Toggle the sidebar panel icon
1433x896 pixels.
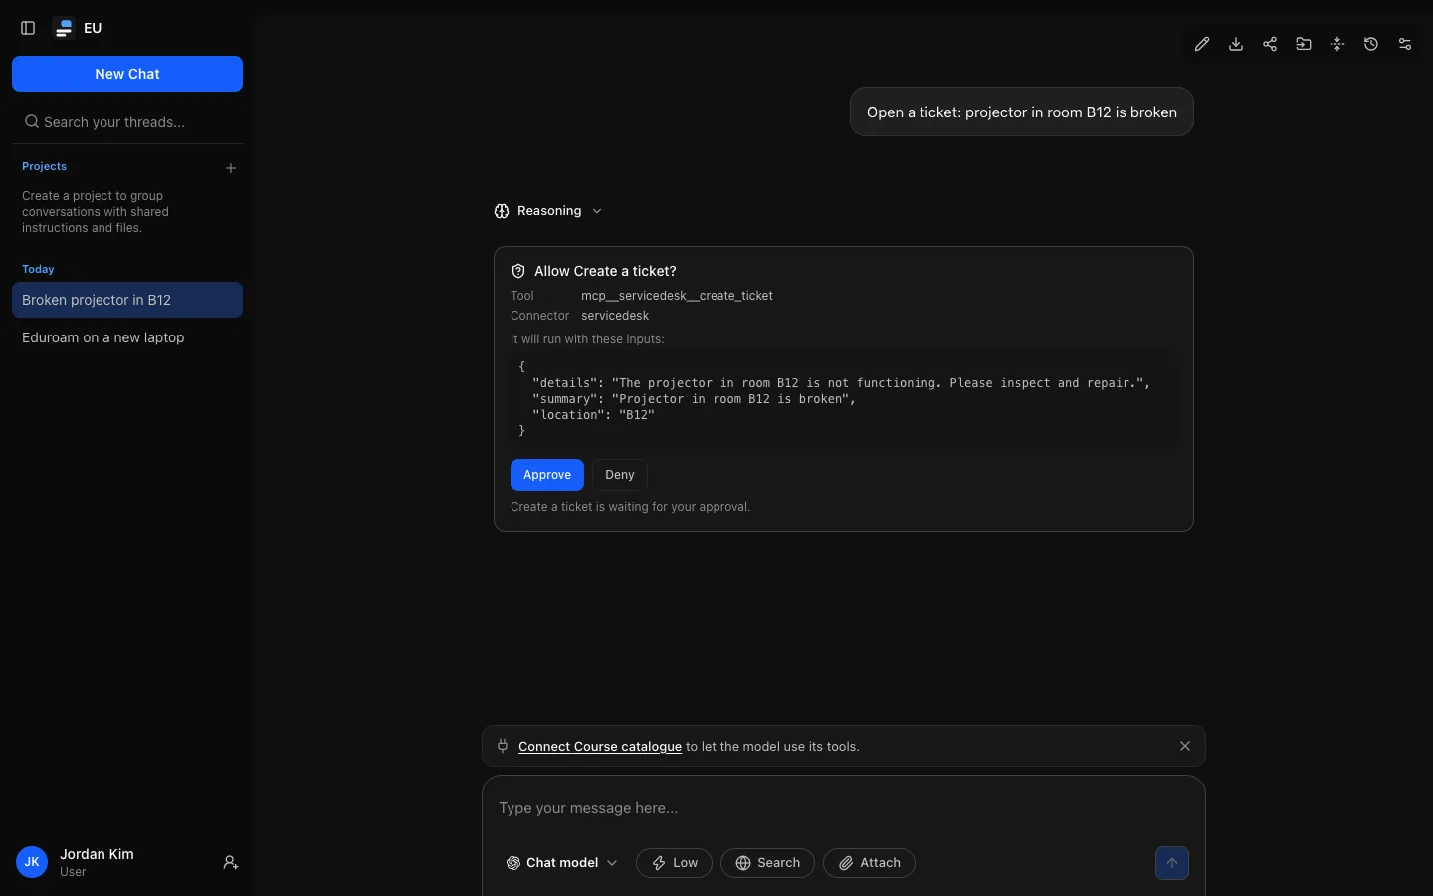click(x=28, y=28)
